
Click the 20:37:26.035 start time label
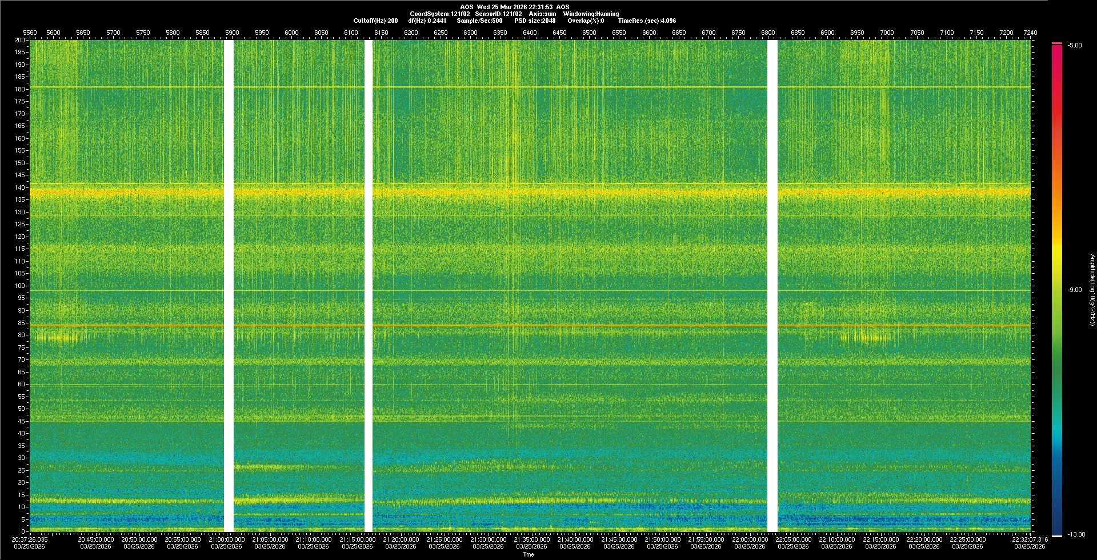click(30, 539)
